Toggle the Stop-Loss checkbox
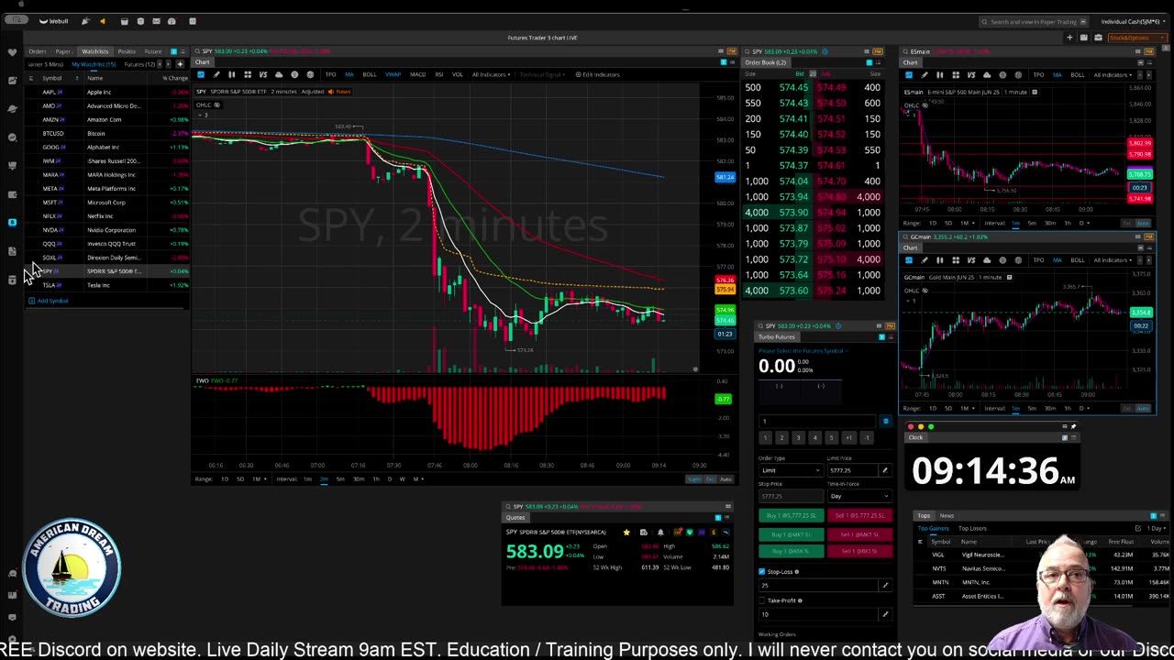 [761, 571]
